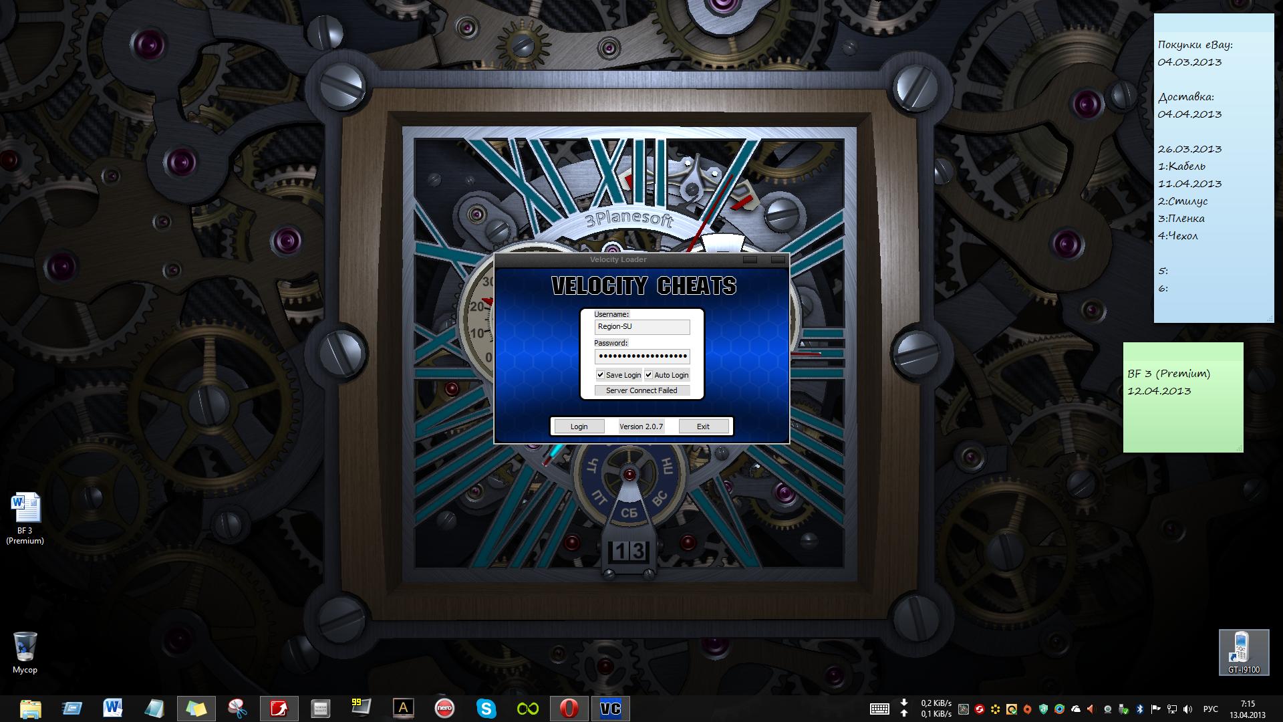Click the game thumbnail tray icon

[964, 709]
